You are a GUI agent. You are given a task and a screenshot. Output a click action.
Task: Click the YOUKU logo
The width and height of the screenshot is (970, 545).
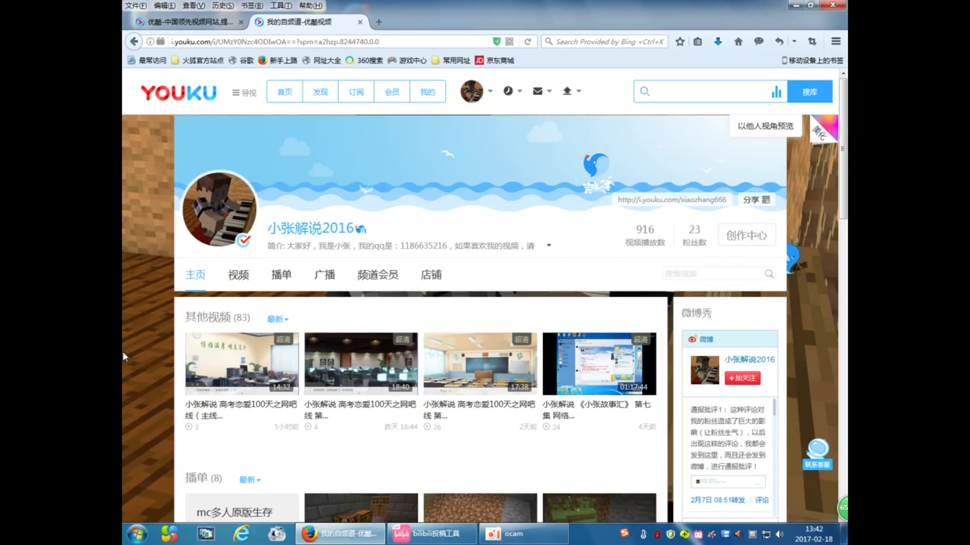coord(178,92)
